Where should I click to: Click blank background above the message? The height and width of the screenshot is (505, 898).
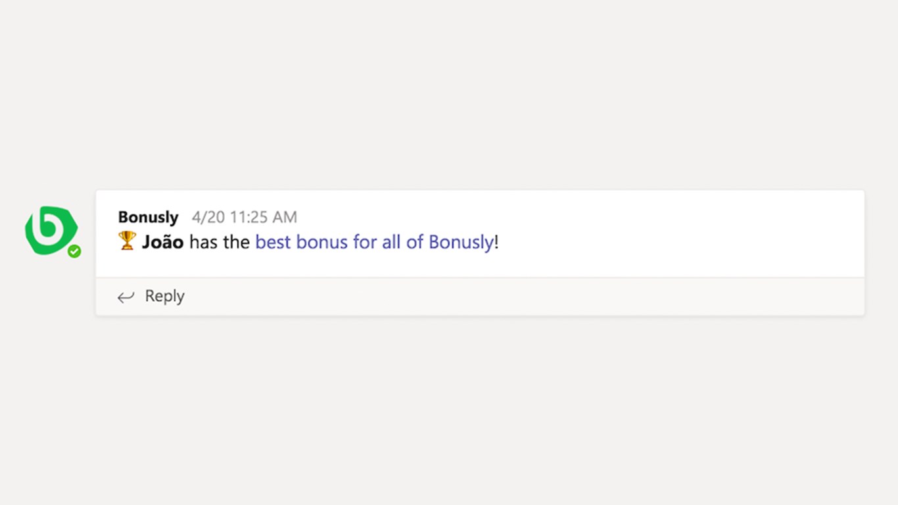coord(449,92)
